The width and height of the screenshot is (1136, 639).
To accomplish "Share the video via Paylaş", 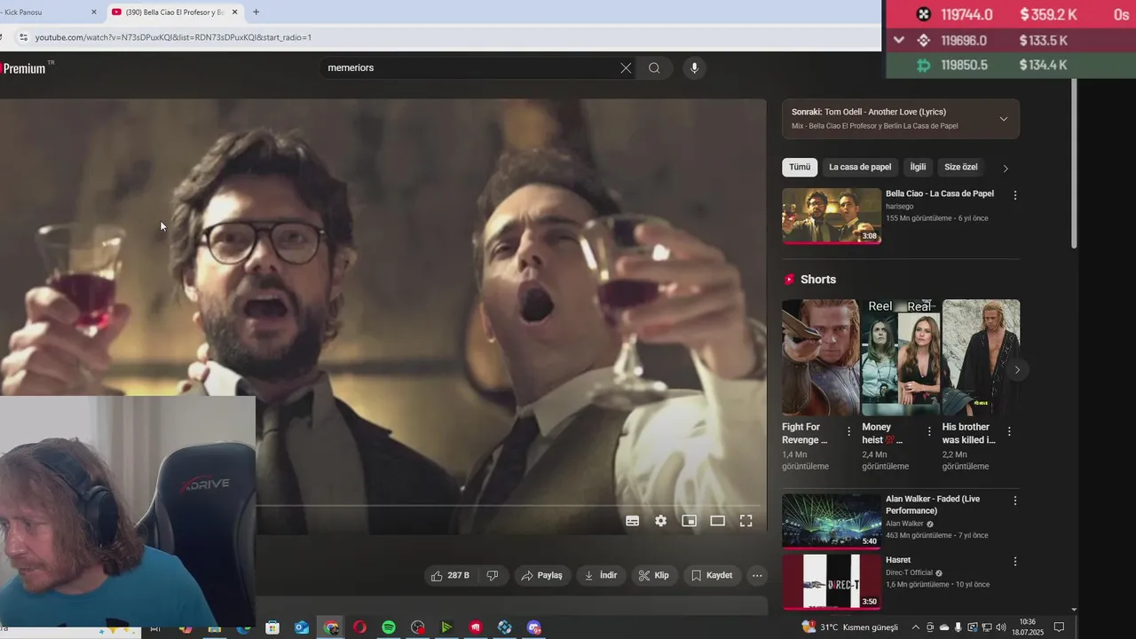I will tap(541, 575).
